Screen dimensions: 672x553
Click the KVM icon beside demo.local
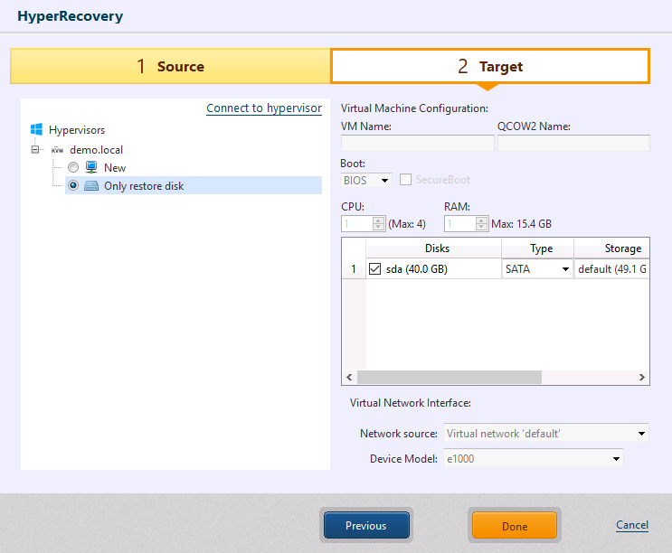click(57, 150)
